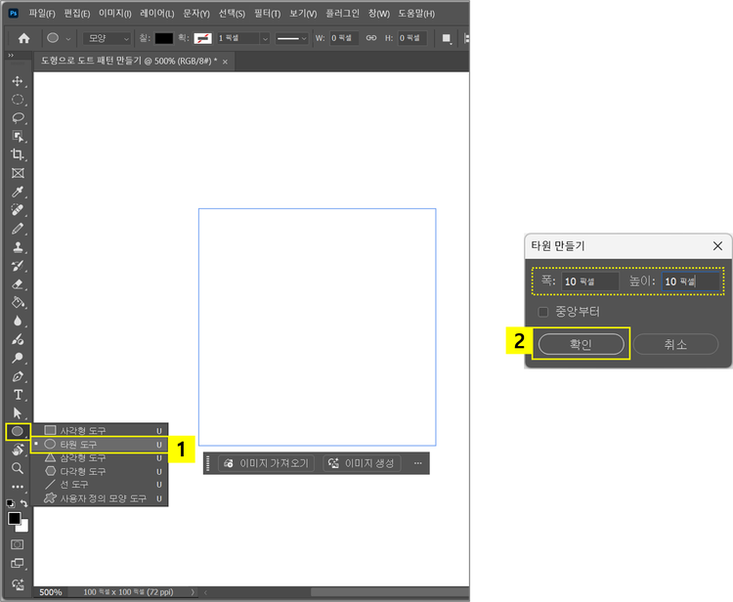Open the 도움말(H) menu

coord(416,14)
